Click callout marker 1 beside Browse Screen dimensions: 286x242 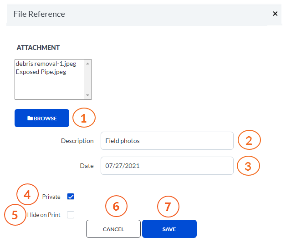[x=84, y=118]
